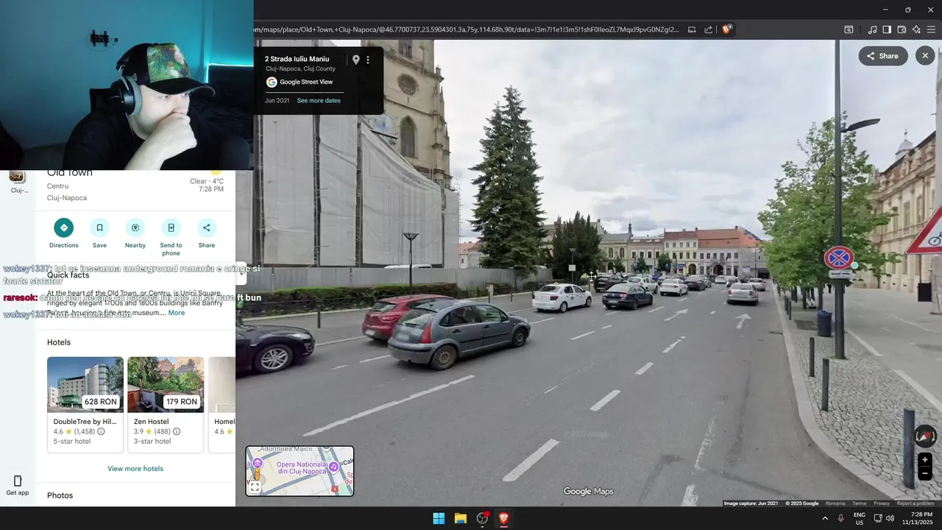Click Report a problem link
This screenshot has height=530, width=942.
pos(916,504)
